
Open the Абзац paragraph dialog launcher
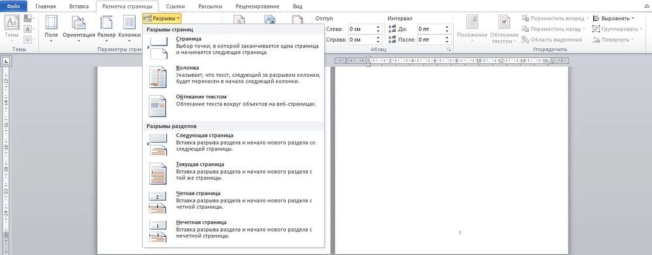pyautogui.click(x=449, y=49)
